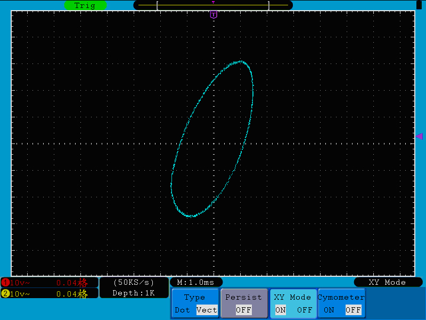Turn Cymometer ON
The width and height of the screenshot is (426, 320).
pos(329,310)
